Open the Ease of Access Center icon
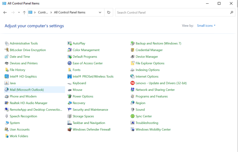 [69, 63]
